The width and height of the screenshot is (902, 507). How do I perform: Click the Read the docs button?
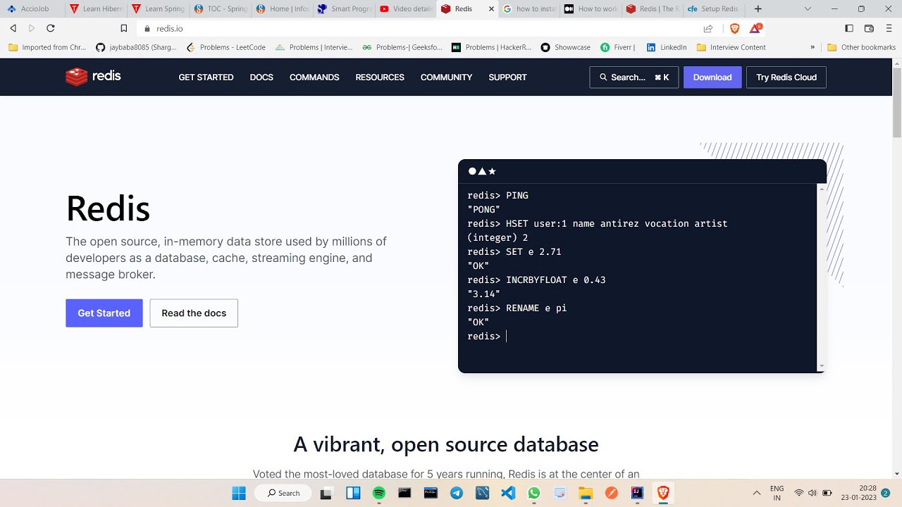tap(194, 313)
